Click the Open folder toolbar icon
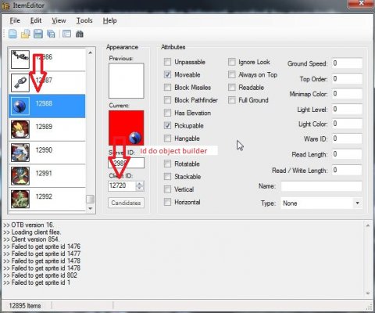 pos(26,34)
